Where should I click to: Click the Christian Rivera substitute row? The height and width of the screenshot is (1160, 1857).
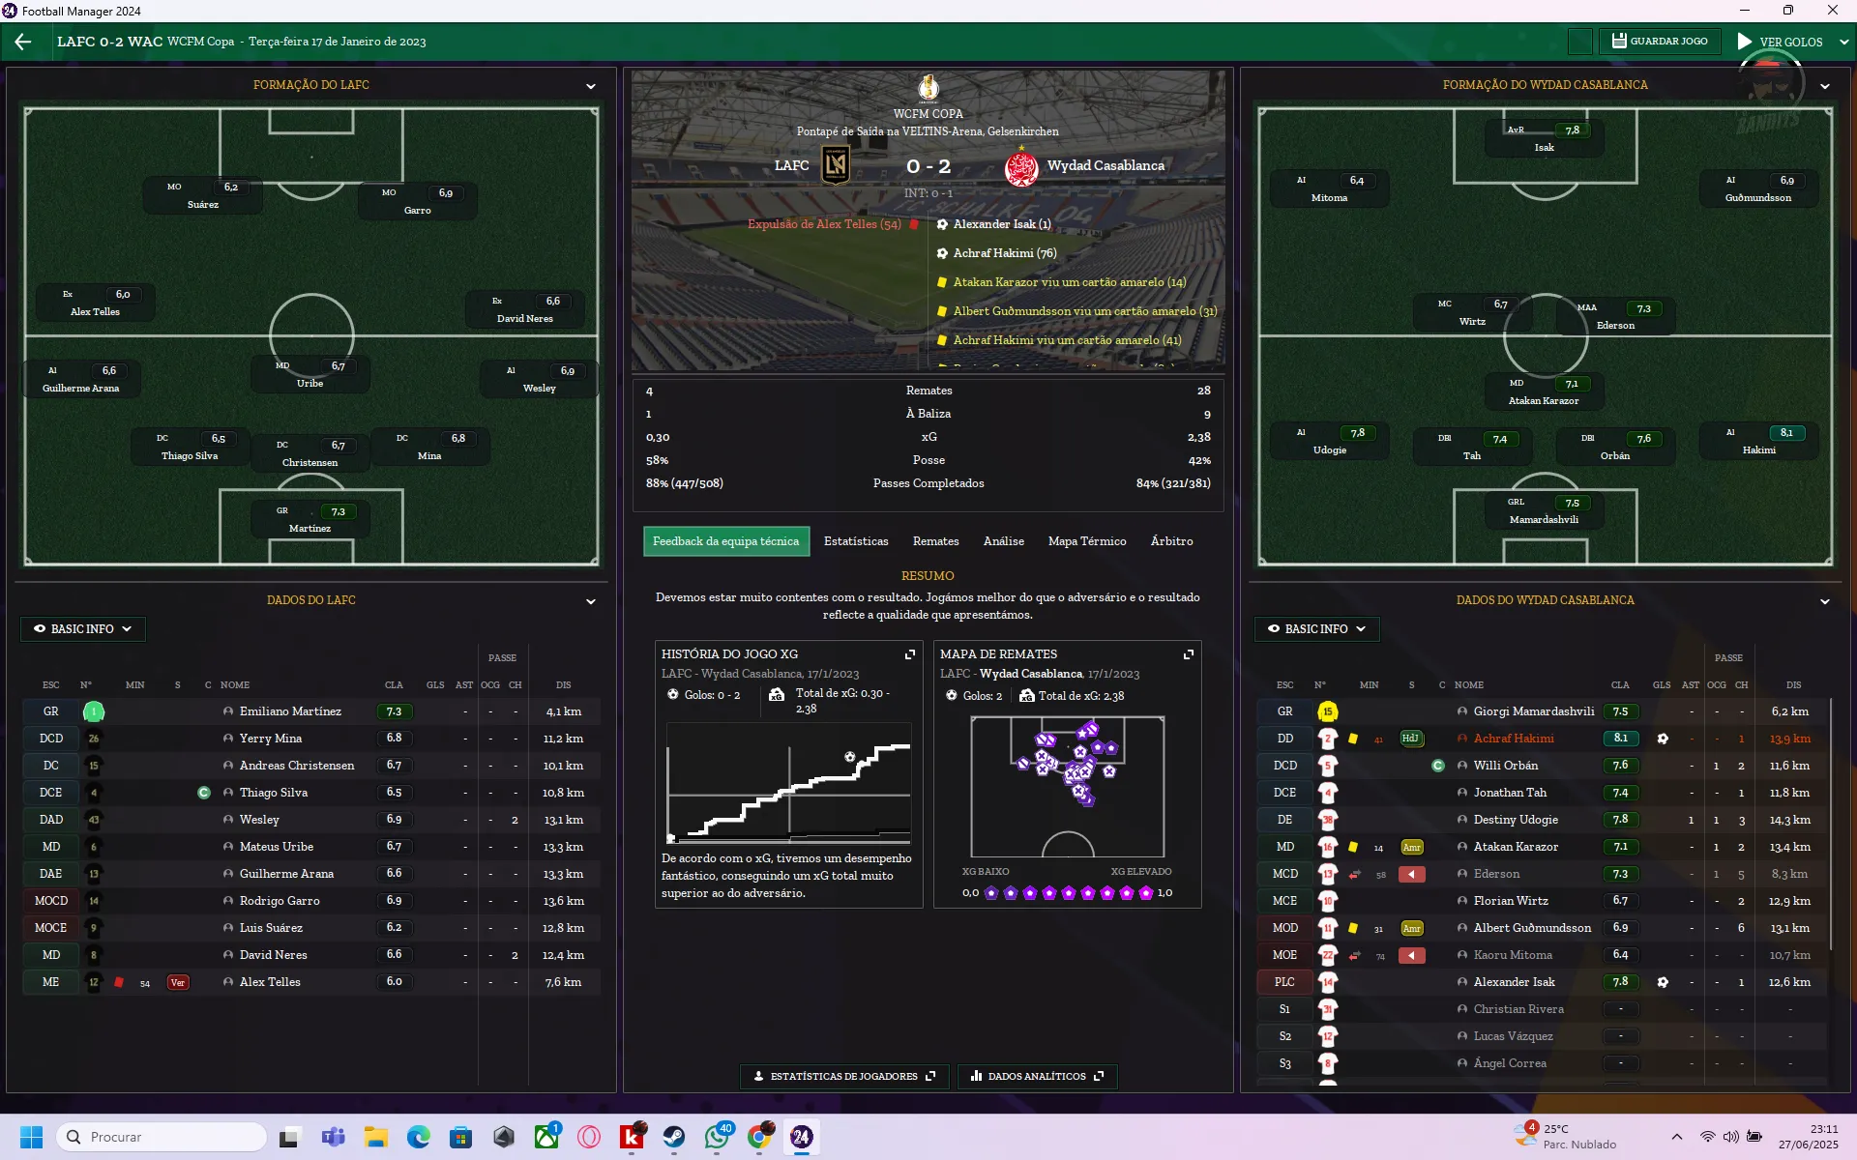1542,1009
